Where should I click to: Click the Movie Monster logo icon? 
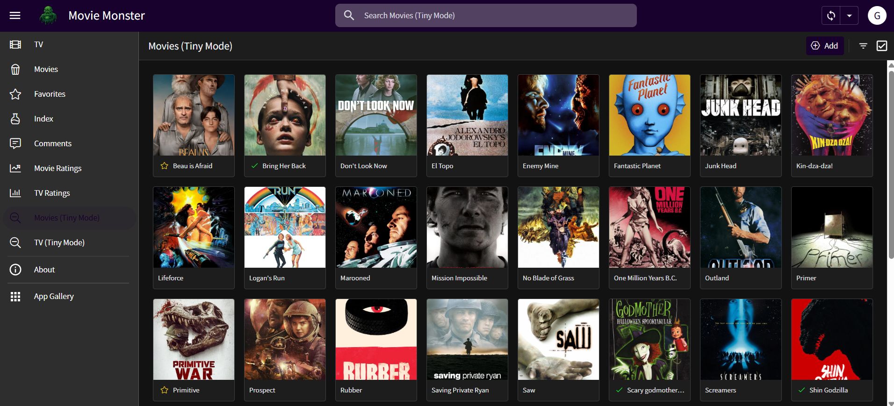pos(48,15)
